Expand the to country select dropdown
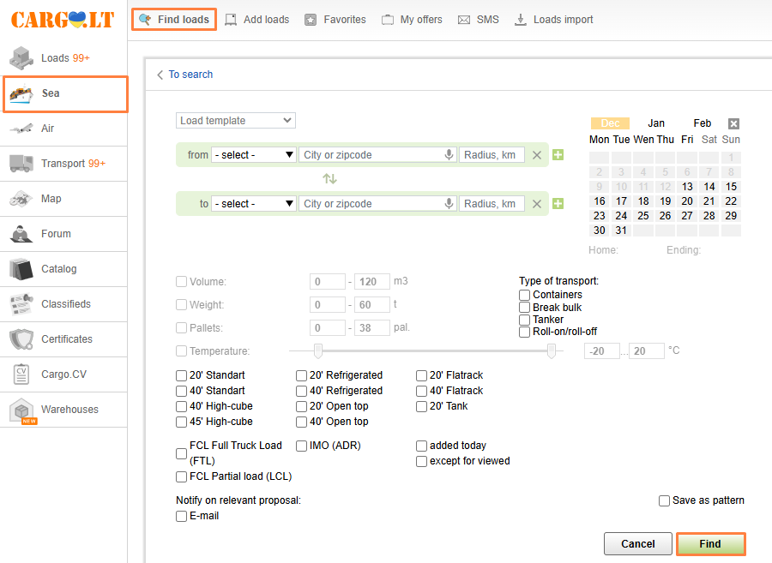 [x=254, y=204]
